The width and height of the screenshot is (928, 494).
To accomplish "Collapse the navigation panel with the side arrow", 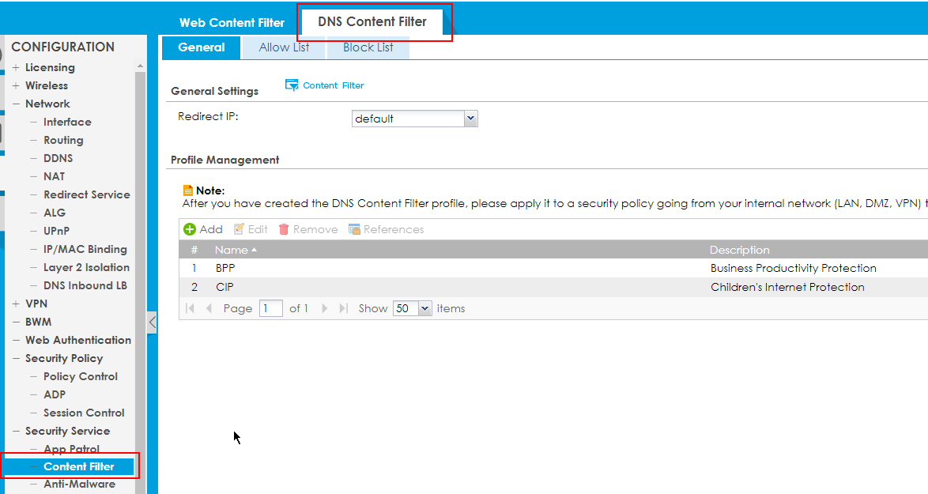I will click(x=152, y=322).
